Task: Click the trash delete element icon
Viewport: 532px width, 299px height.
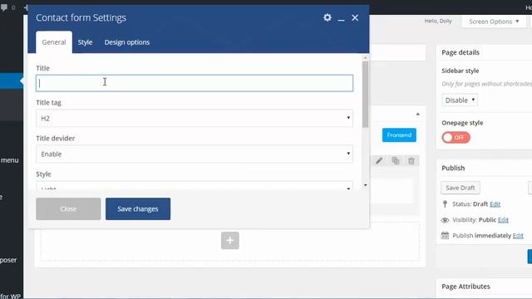Action: pyautogui.click(x=411, y=160)
